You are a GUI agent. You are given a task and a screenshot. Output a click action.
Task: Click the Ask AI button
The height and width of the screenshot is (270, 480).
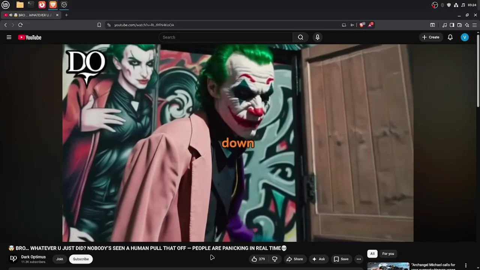click(318, 259)
